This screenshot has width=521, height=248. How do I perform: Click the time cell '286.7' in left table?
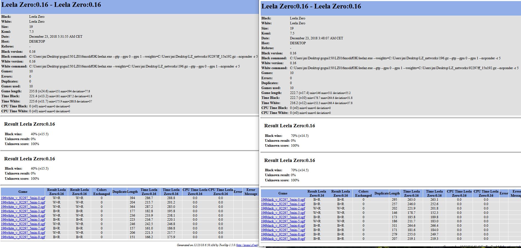[149, 198]
